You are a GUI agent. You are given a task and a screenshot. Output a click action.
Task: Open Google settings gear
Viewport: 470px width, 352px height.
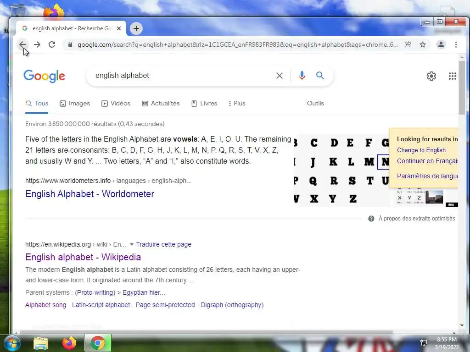click(x=431, y=76)
